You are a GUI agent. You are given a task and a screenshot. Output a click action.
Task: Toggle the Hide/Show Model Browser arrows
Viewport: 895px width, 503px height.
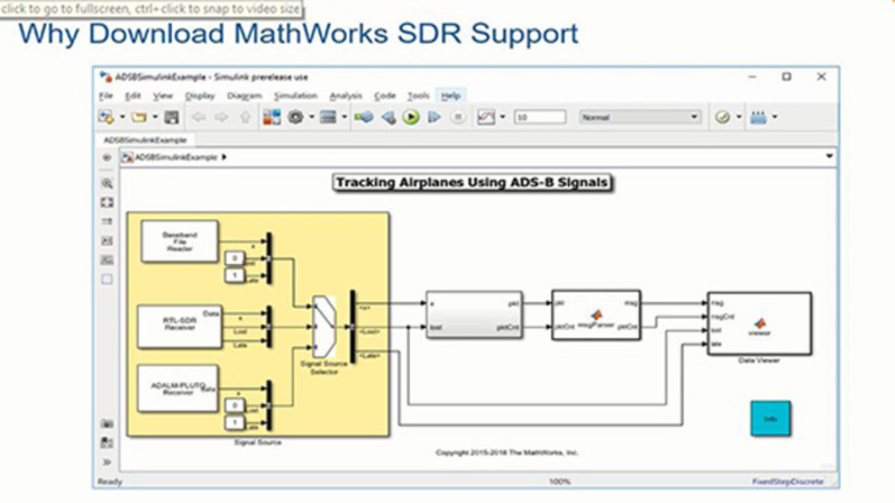pyautogui.click(x=107, y=462)
